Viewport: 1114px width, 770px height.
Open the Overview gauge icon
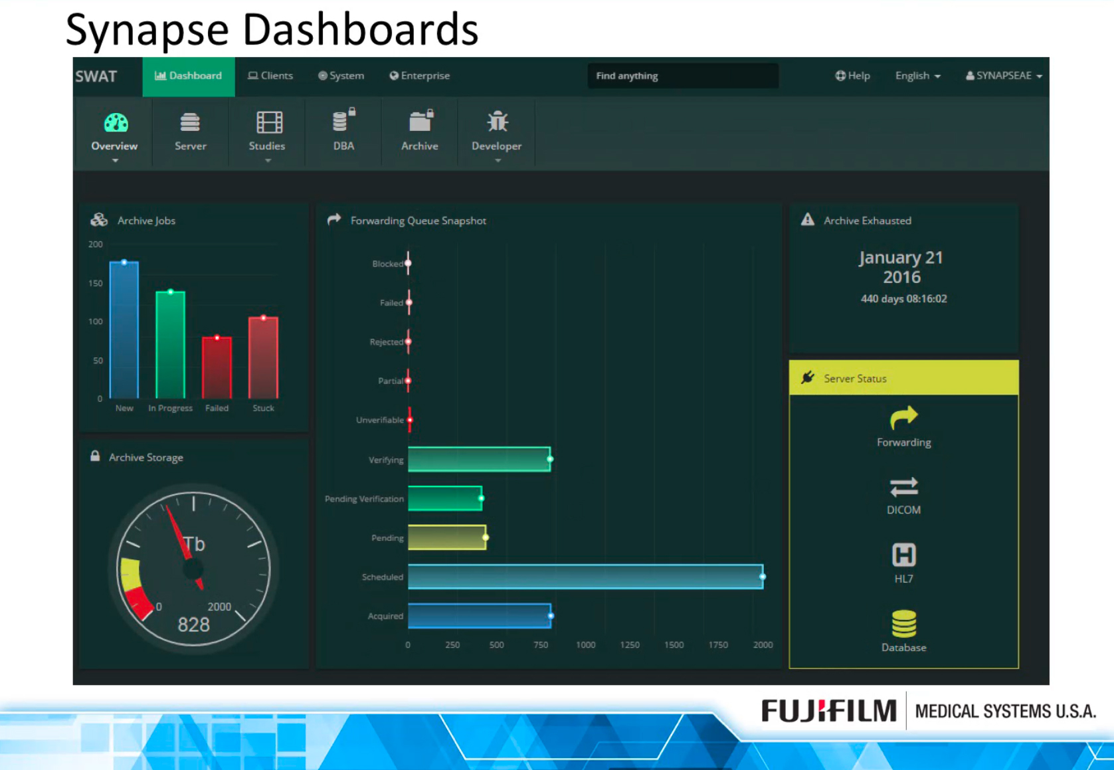[116, 123]
